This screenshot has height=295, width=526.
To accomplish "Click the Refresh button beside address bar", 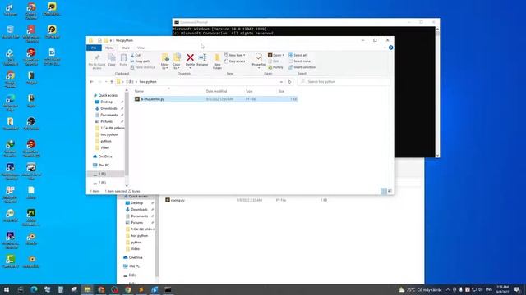I will (x=289, y=82).
